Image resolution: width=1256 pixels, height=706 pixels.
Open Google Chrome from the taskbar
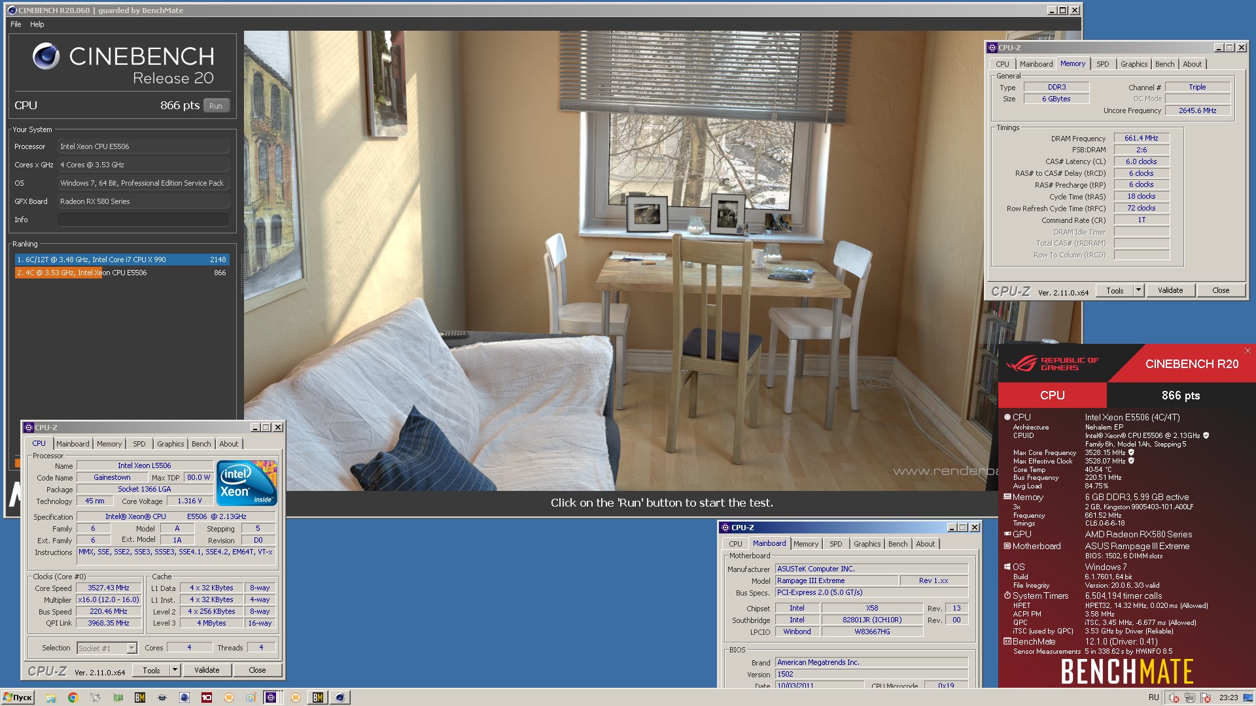pyautogui.click(x=73, y=698)
